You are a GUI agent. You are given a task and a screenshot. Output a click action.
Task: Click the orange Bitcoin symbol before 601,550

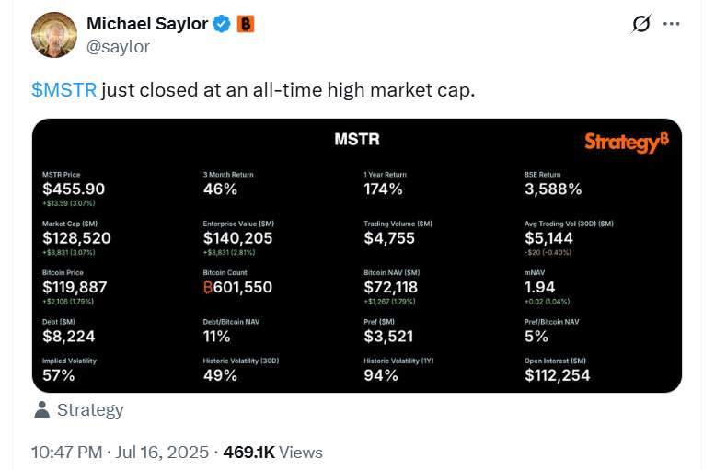tap(208, 287)
